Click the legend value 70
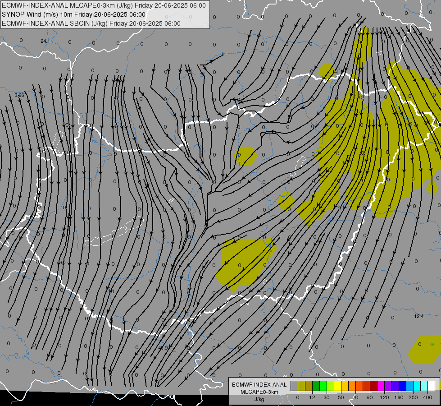The width and height of the screenshot is (441, 406). [355, 397]
